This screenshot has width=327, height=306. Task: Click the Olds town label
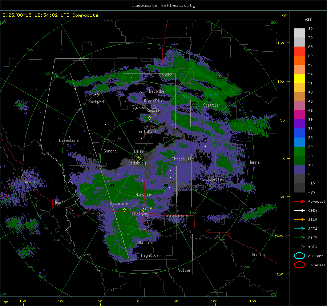coord(138,152)
